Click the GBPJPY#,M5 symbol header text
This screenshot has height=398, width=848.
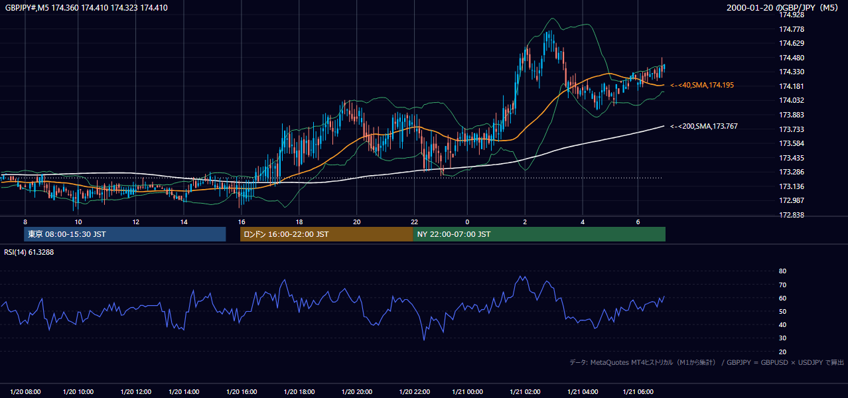point(86,8)
